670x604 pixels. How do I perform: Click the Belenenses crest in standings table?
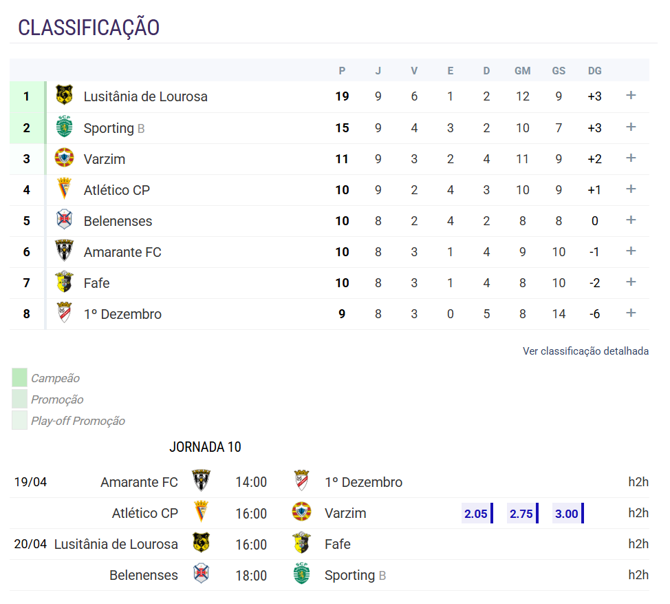pyautogui.click(x=64, y=220)
